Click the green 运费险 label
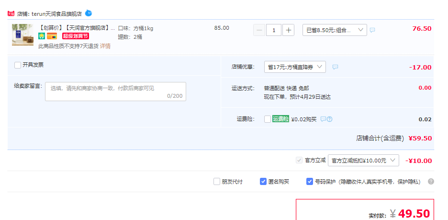 tap(280, 119)
